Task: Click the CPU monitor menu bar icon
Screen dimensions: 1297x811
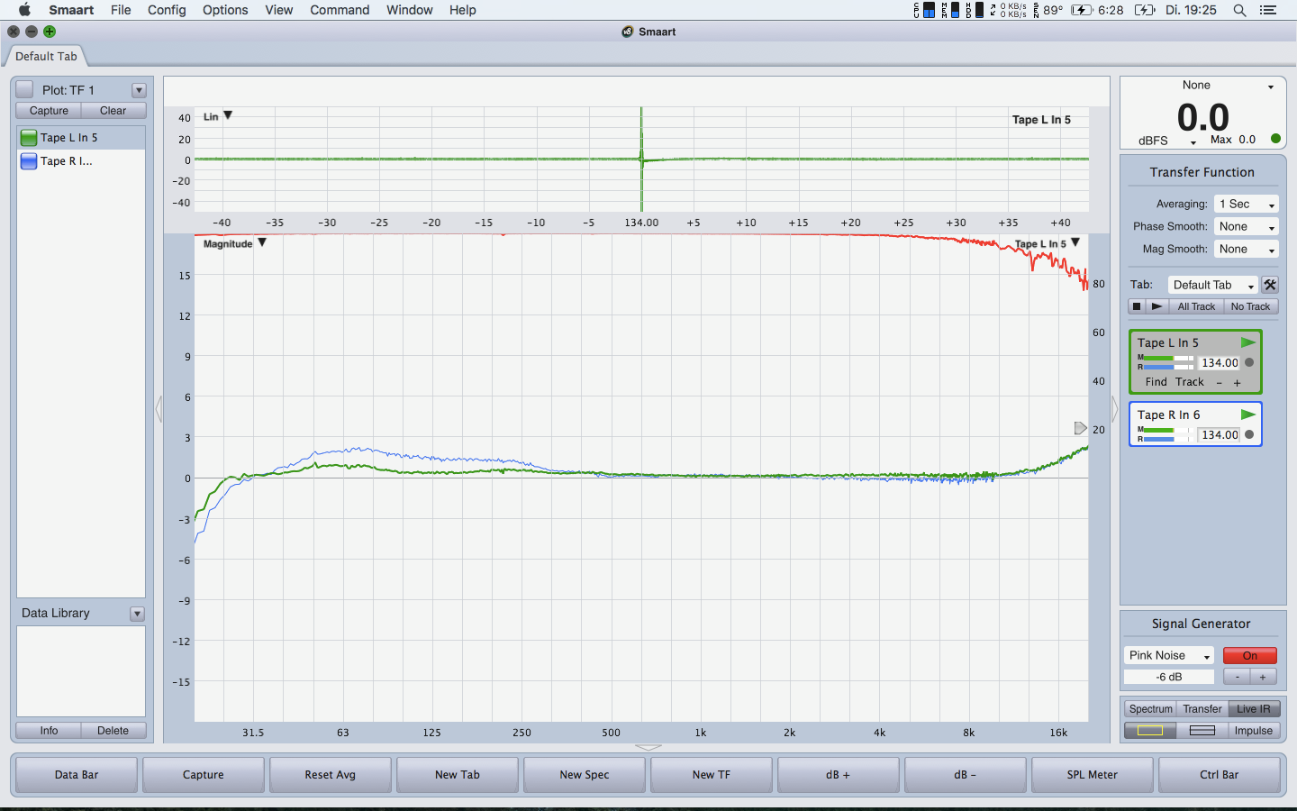Action: point(924,10)
